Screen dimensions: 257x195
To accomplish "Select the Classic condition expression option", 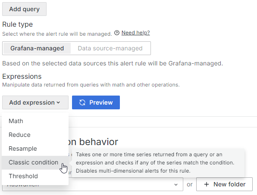I will [35, 162].
